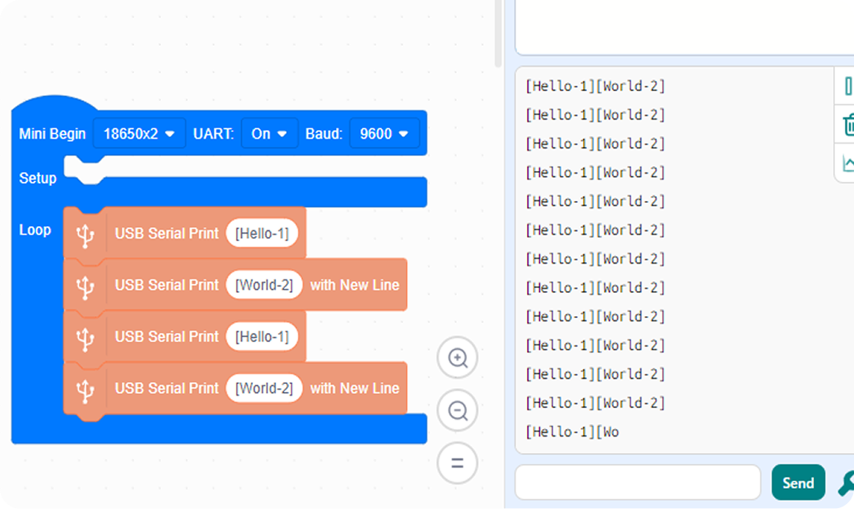The image size is (854, 509).
Task: Click the serial message input field
Action: pos(638,482)
